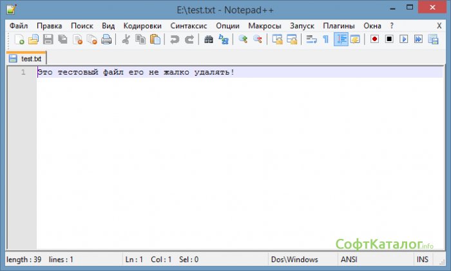The width and height of the screenshot is (451, 271).
Task: Expand the Плагины menu
Action: tap(339, 26)
